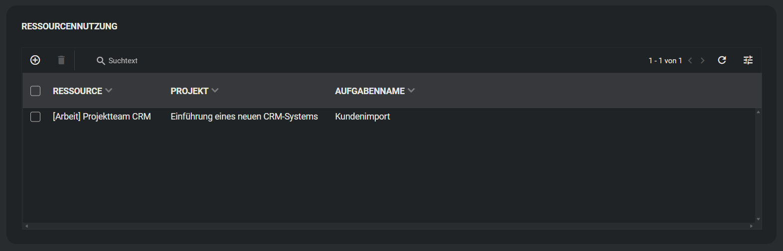Refresh the resource usage table
The width and height of the screenshot is (783, 251).
[722, 60]
